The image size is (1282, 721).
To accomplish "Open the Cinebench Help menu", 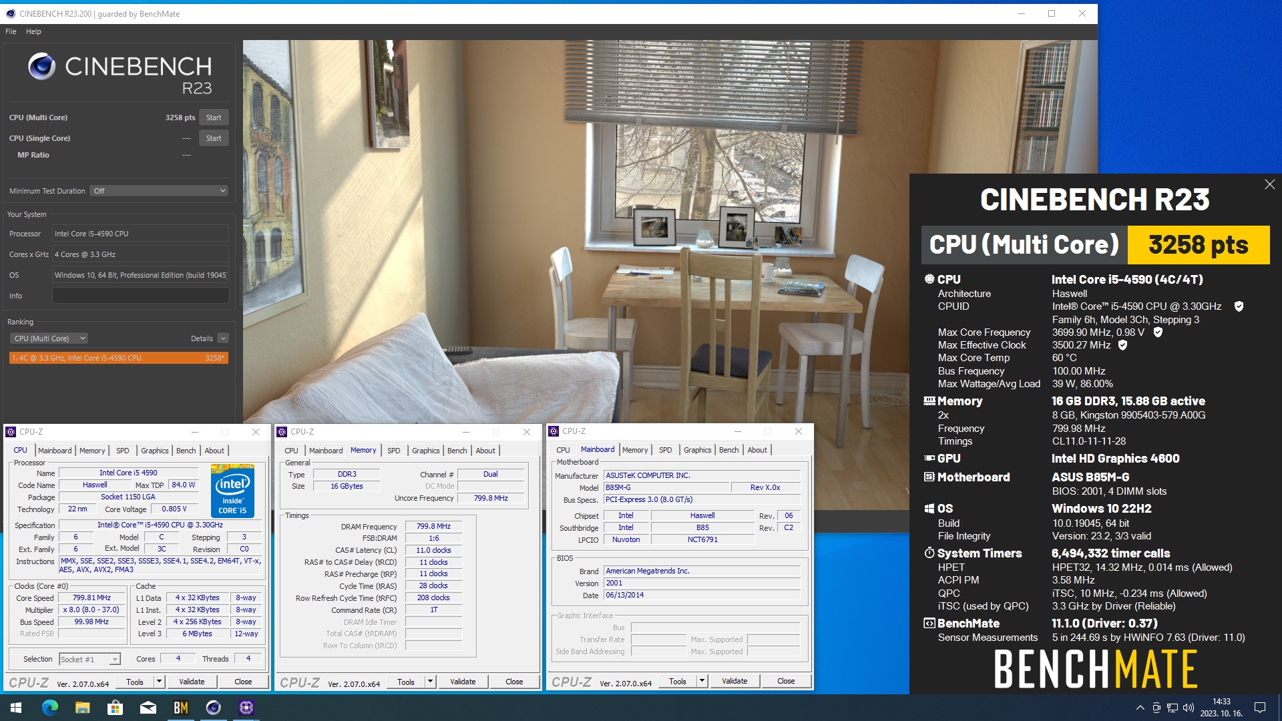I will [33, 31].
